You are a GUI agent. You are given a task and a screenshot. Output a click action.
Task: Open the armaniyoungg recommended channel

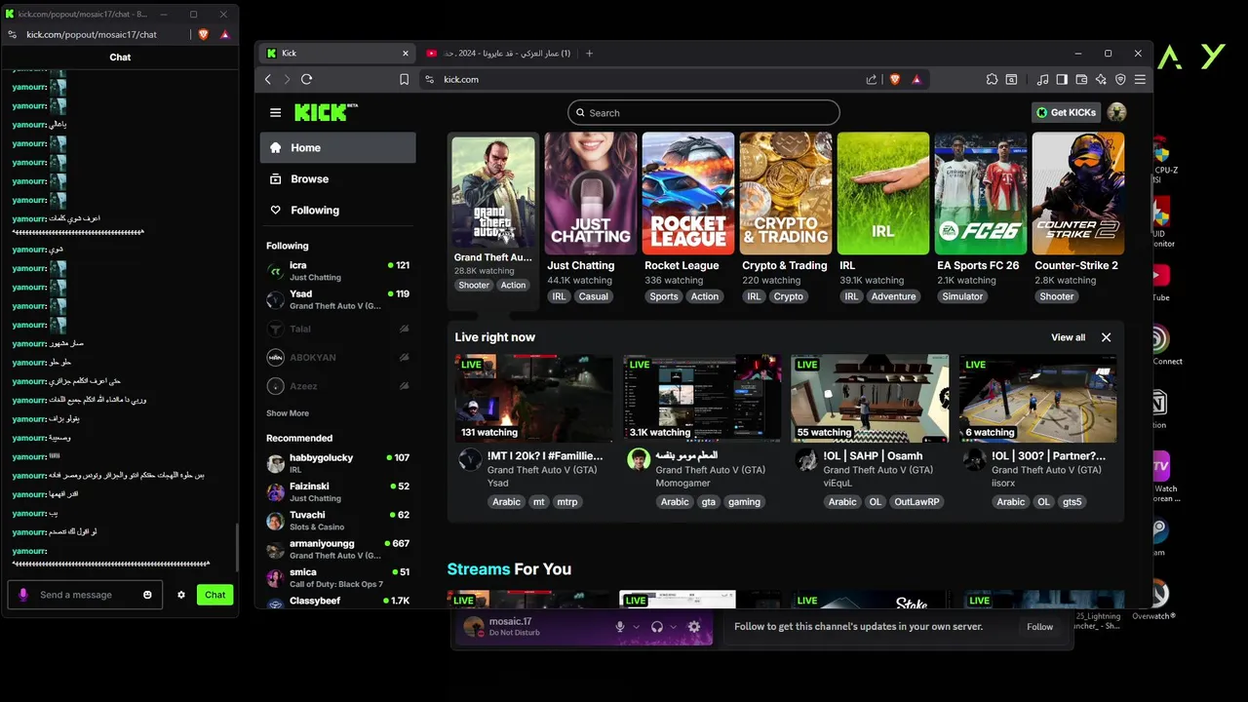tap(337, 549)
